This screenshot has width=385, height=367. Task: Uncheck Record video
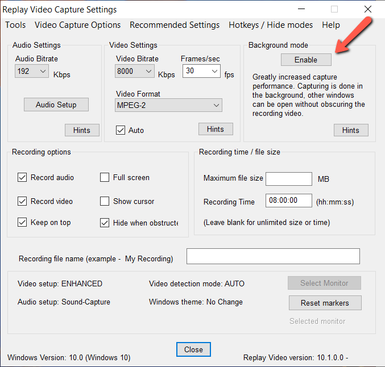click(x=22, y=201)
